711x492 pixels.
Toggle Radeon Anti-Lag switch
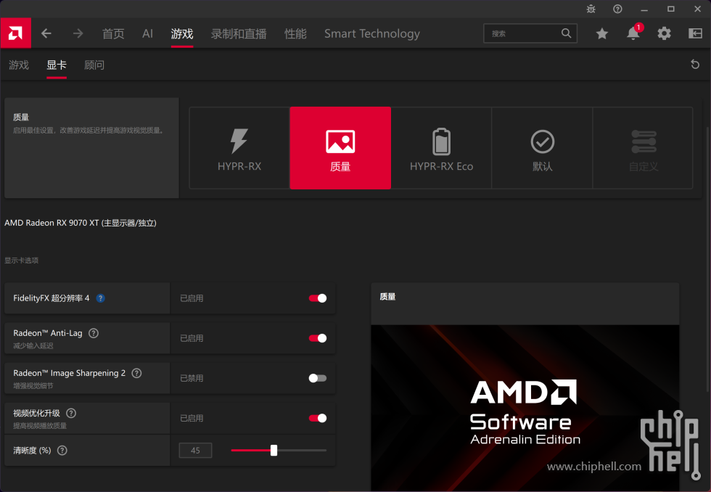click(318, 338)
